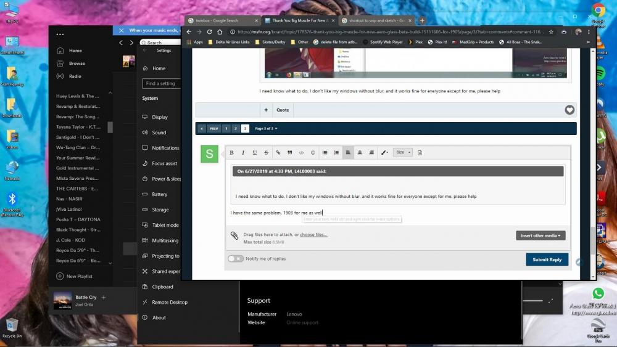The width and height of the screenshot is (617, 347).
Task: Go to Chrome home page icon
Action: click(x=220, y=32)
